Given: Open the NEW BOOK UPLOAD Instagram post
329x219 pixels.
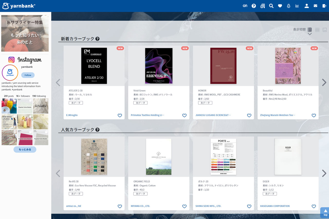Looking at the screenshot, I should (x=9, y=122).
